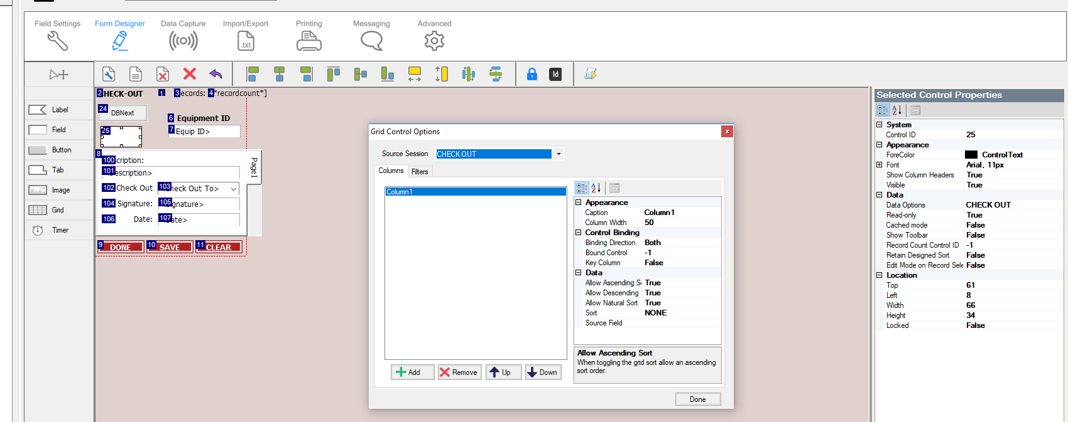Move column Up button
The height and width of the screenshot is (422, 1068).
click(x=503, y=372)
